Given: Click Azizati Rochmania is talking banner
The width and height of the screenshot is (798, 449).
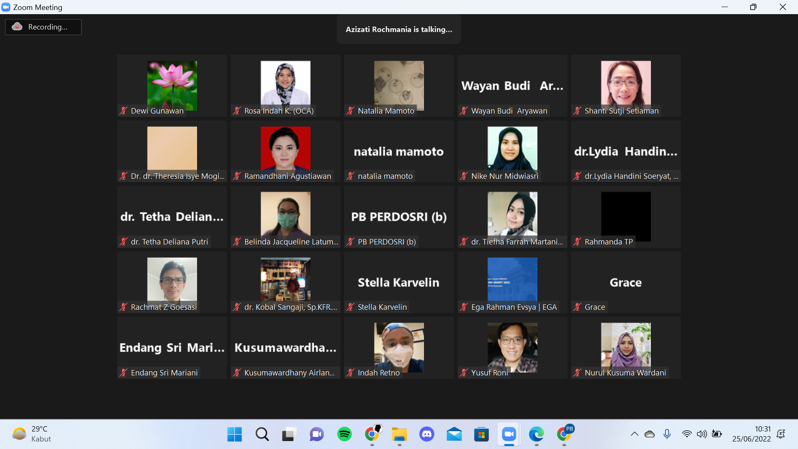Looking at the screenshot, I should (399, 30).
